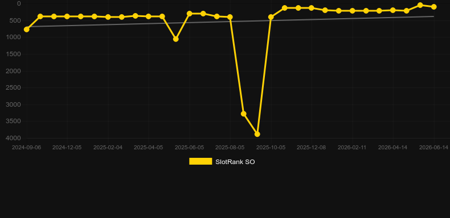Viewport: 450px width, 218px height.
Task: Select the data point above 2026-02-11
Action: pyautogui.click(x=353, y=11)
